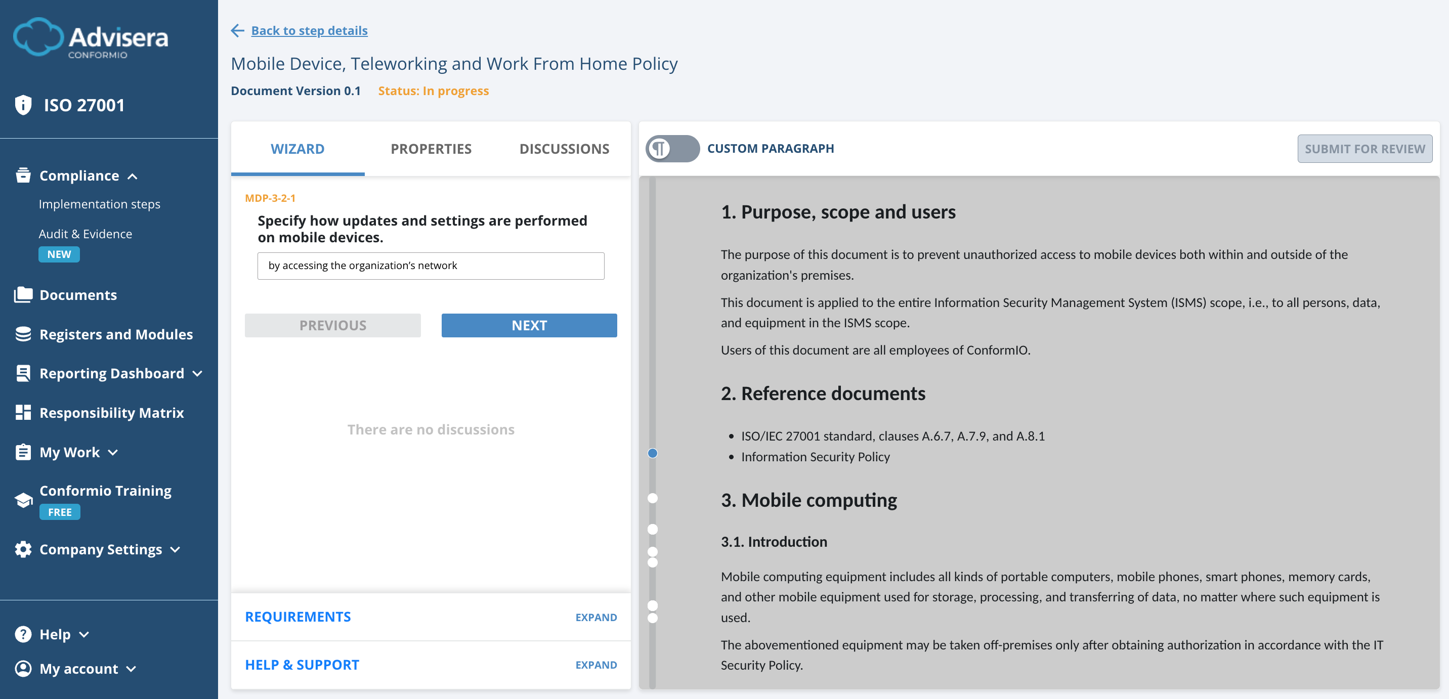
Task: Click the Help question mark icon
Action: click(23, 634)
